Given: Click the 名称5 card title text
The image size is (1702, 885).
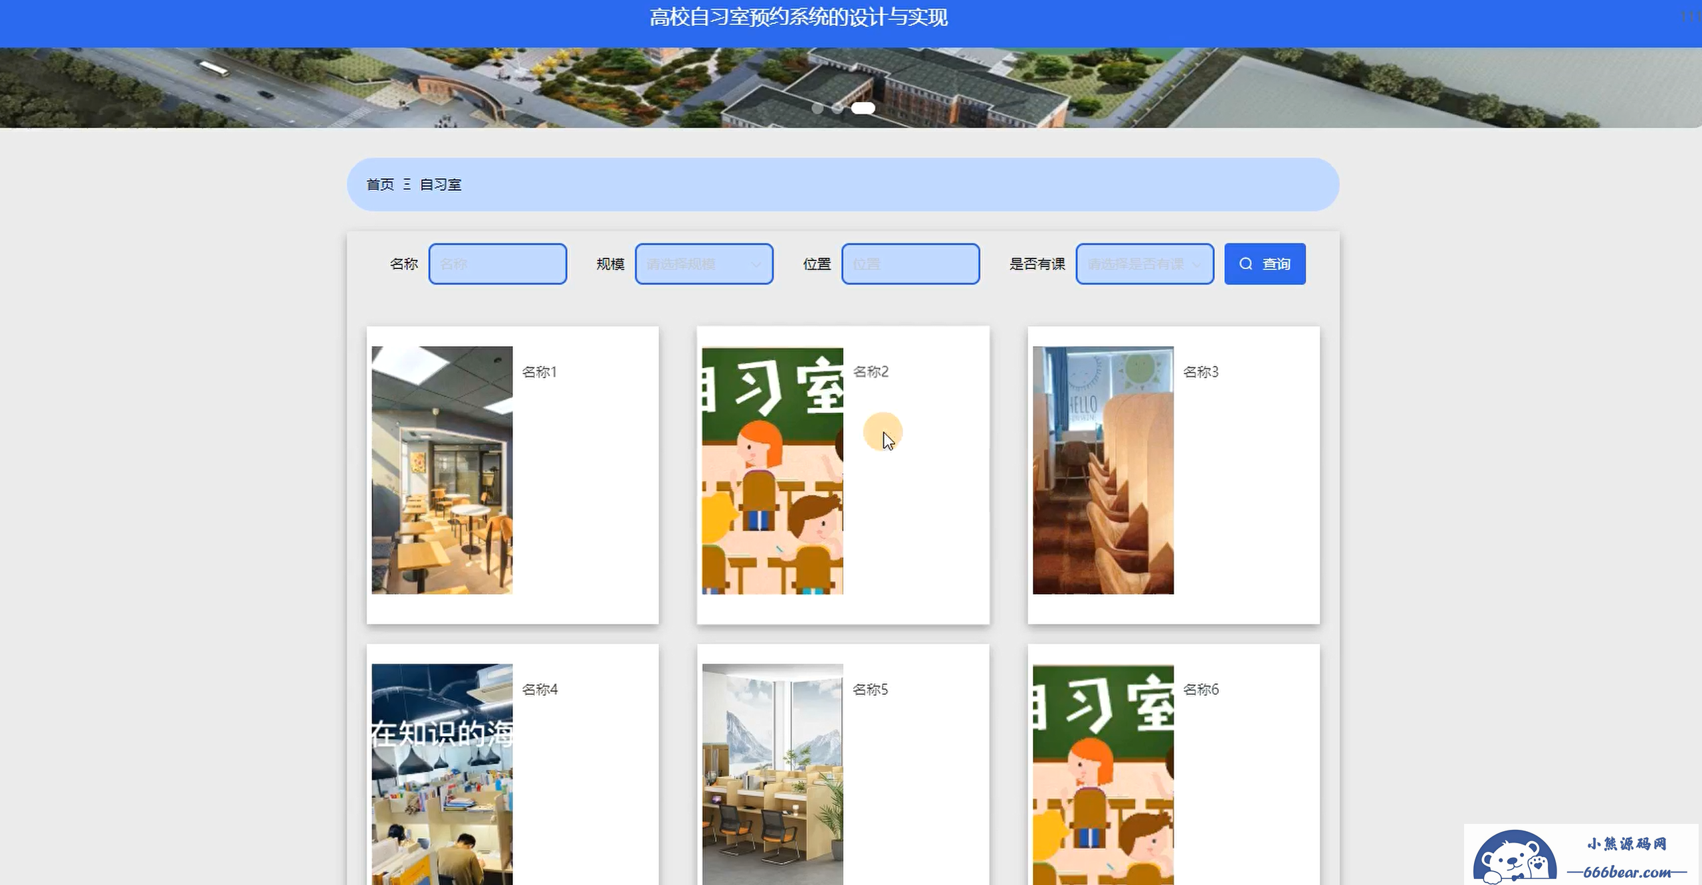Looking at the screenshot, I should click(x=871, y=690).
